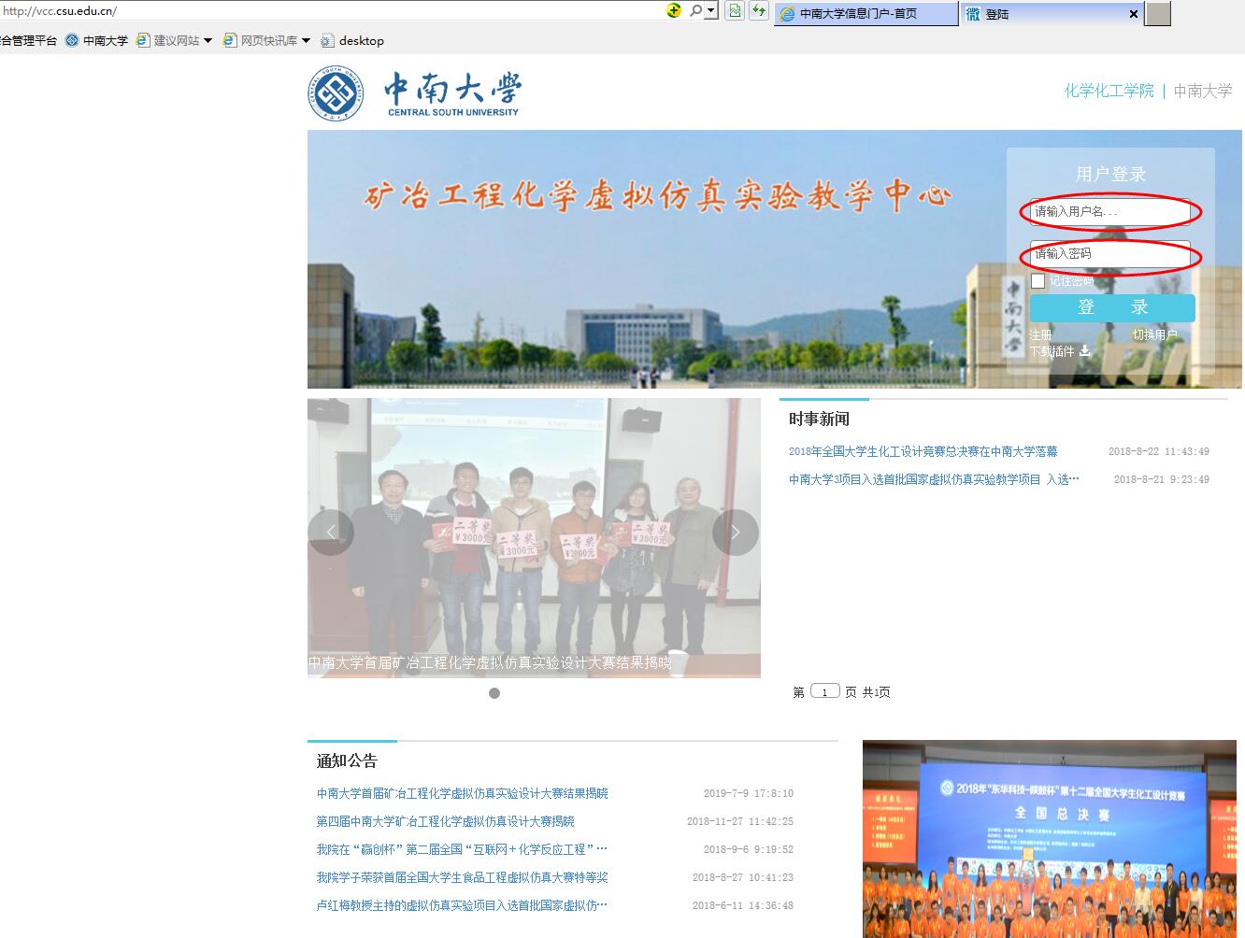Open the search engine dropdown arrow
The width and height of the screenshot is (1245, 938).
coord(710,10)
